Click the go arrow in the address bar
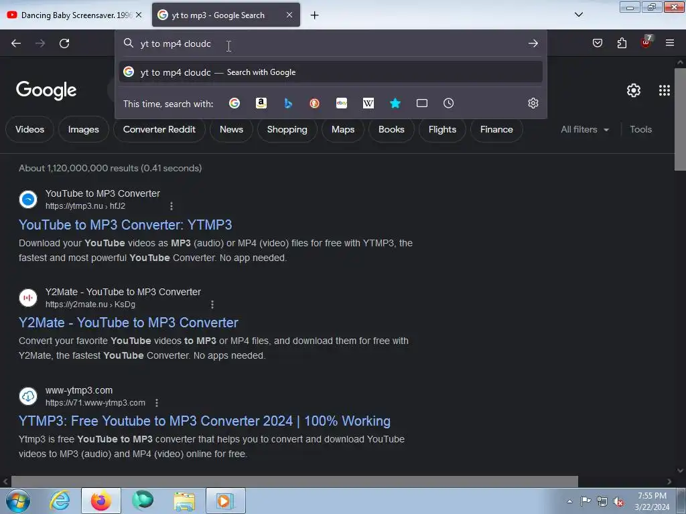This screenshot has height=514, width=686. click(x=533, y=44)
